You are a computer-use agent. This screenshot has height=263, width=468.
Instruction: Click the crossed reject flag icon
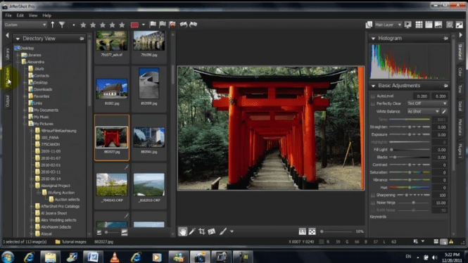point(172,25)
